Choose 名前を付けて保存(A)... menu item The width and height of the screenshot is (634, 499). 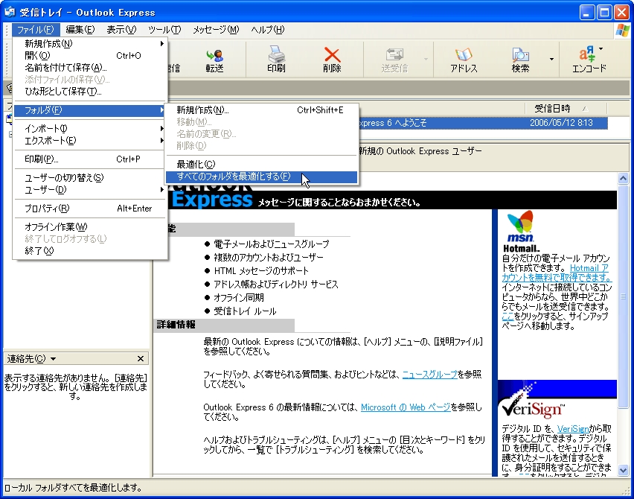90,68
